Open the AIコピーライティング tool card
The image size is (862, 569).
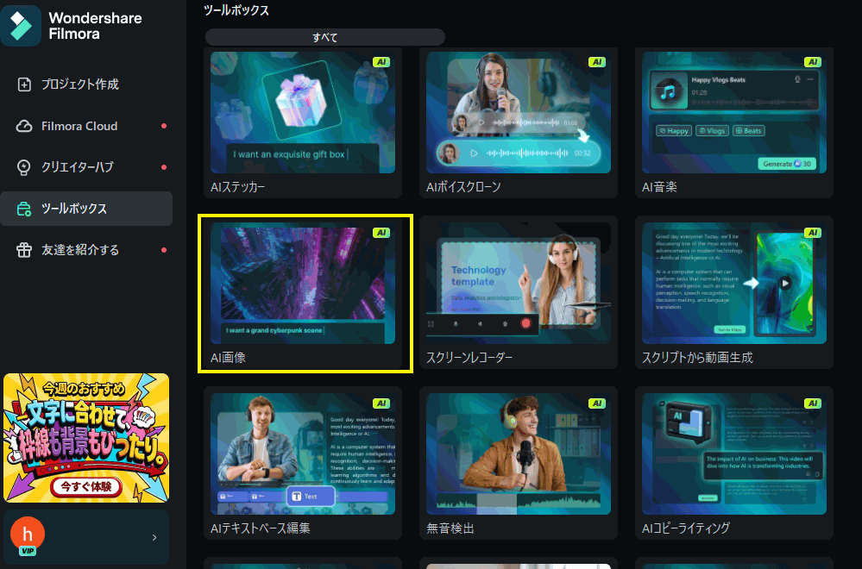click(734, 463)
